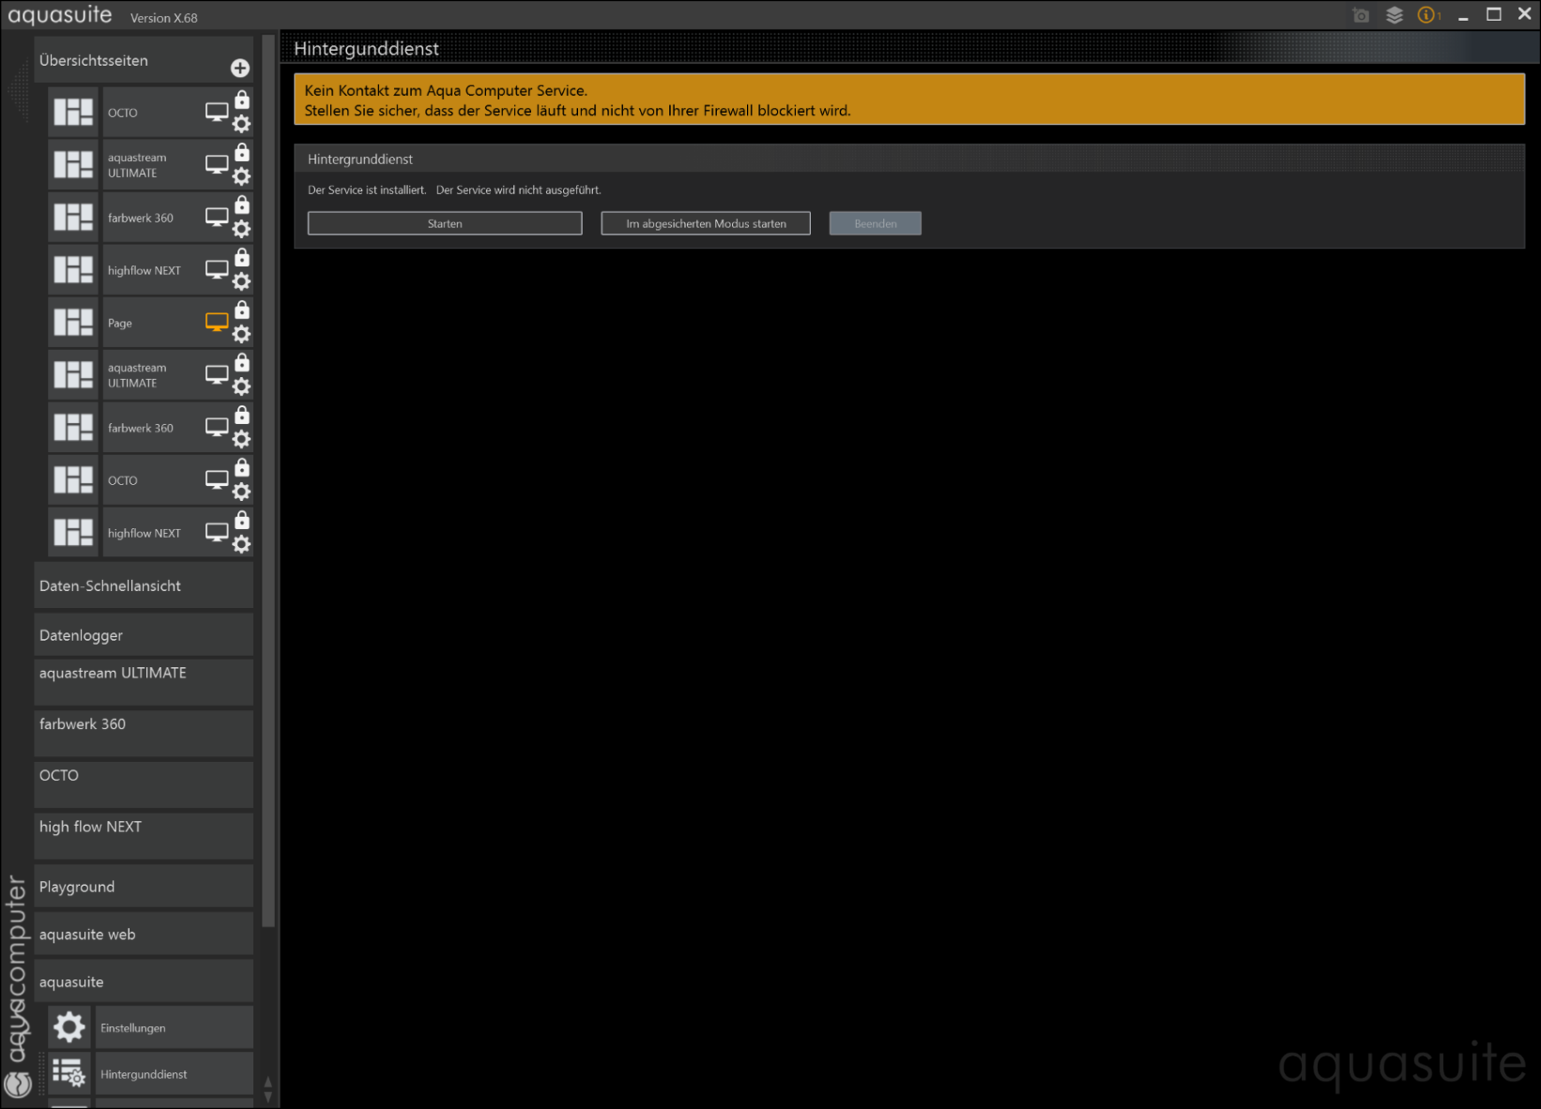The width and height of the screenshot is (1541, 1109).
Task: Click the grid icon of the first farbwerk 360 page
Action: (x=73, y=218)
